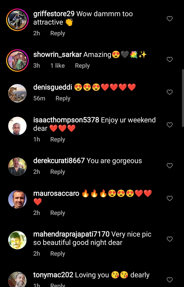Viewport: 184px width, 287px height.
Task: Visit maurosaccaro's profile via username
Action: [x=56, y=193]
